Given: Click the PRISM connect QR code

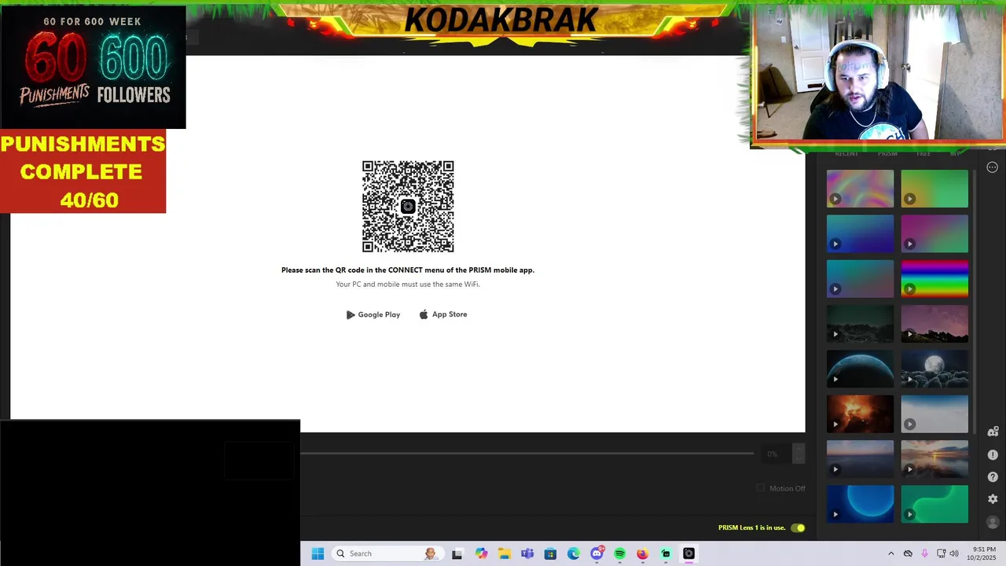Looking at the screenshot, I should pos(408,207).
